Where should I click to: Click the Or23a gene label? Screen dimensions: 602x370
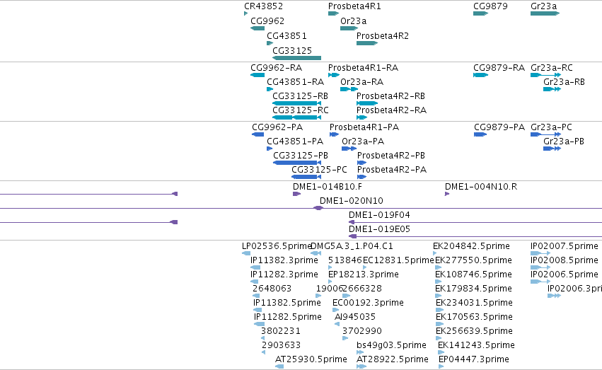click(353, 21)
